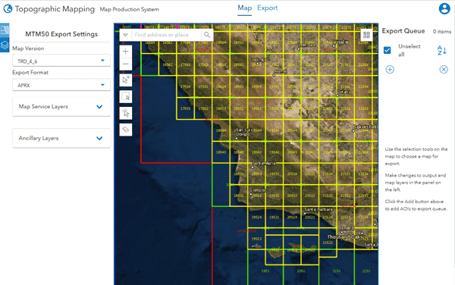Viewport: 455px width, 285px height.
Task: Expand the Ancillary Layers section
Action: tap(61, 138)
